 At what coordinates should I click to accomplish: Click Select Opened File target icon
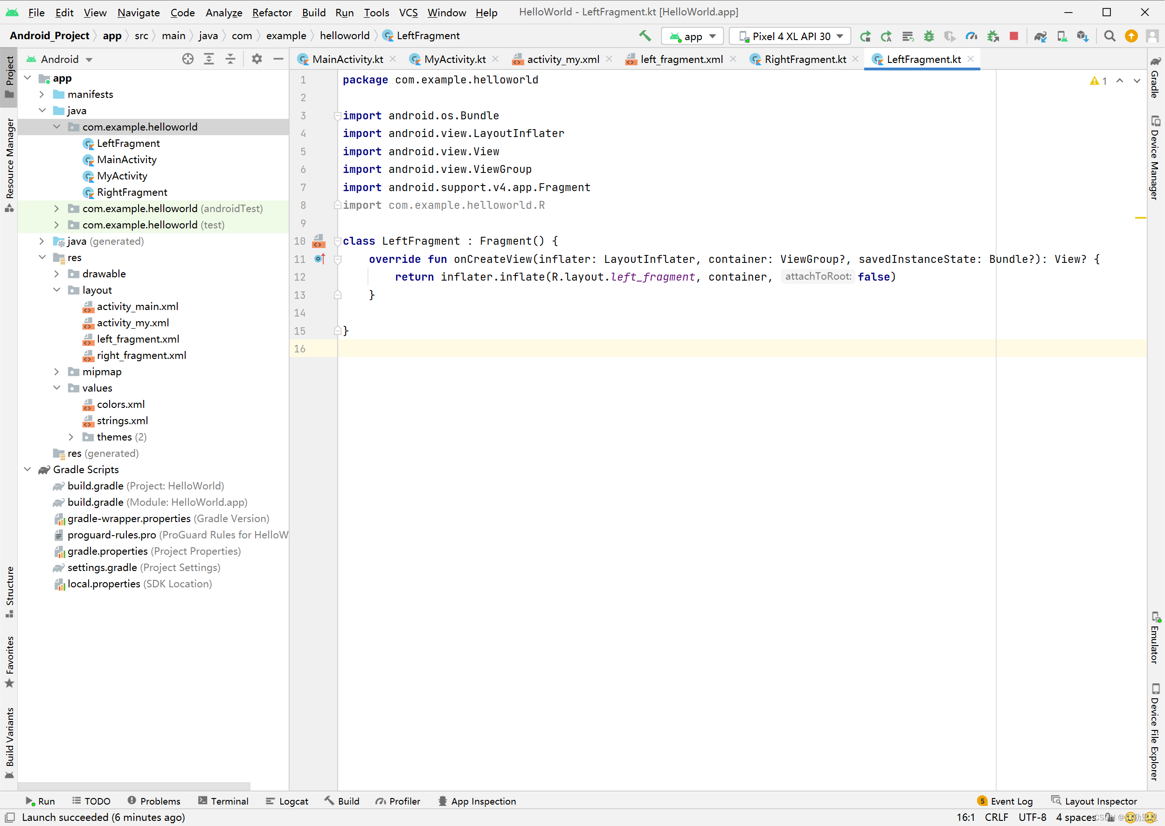(x=188, y=59)
